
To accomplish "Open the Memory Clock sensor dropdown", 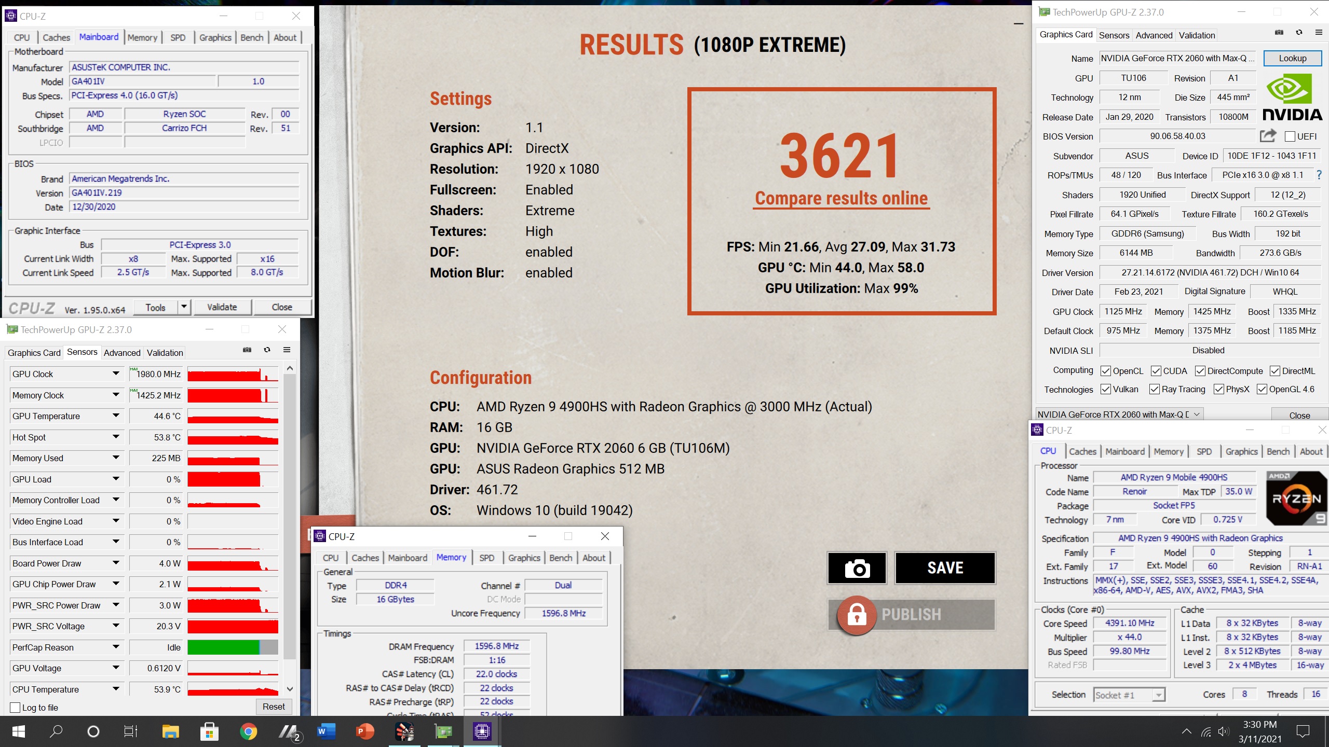I will click(116, 395).
